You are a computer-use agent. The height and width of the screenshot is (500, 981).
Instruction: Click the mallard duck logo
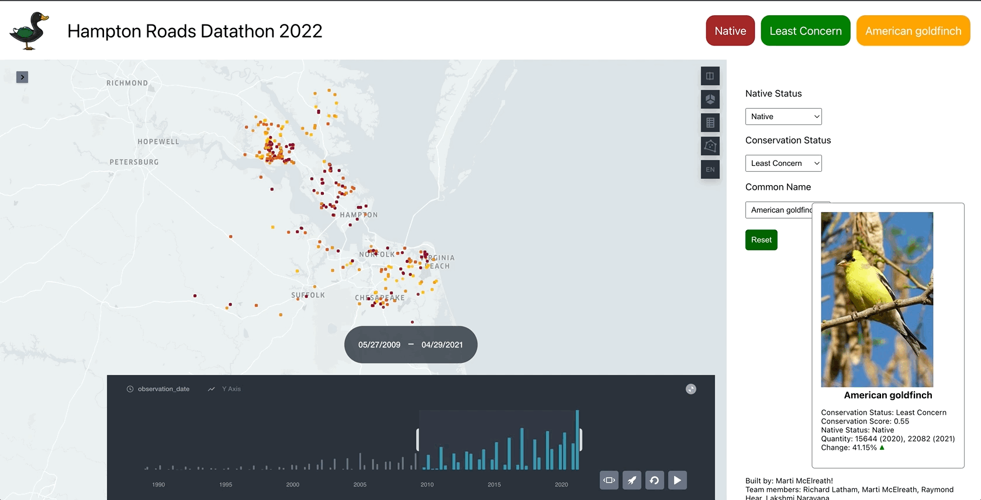point(29,30)
